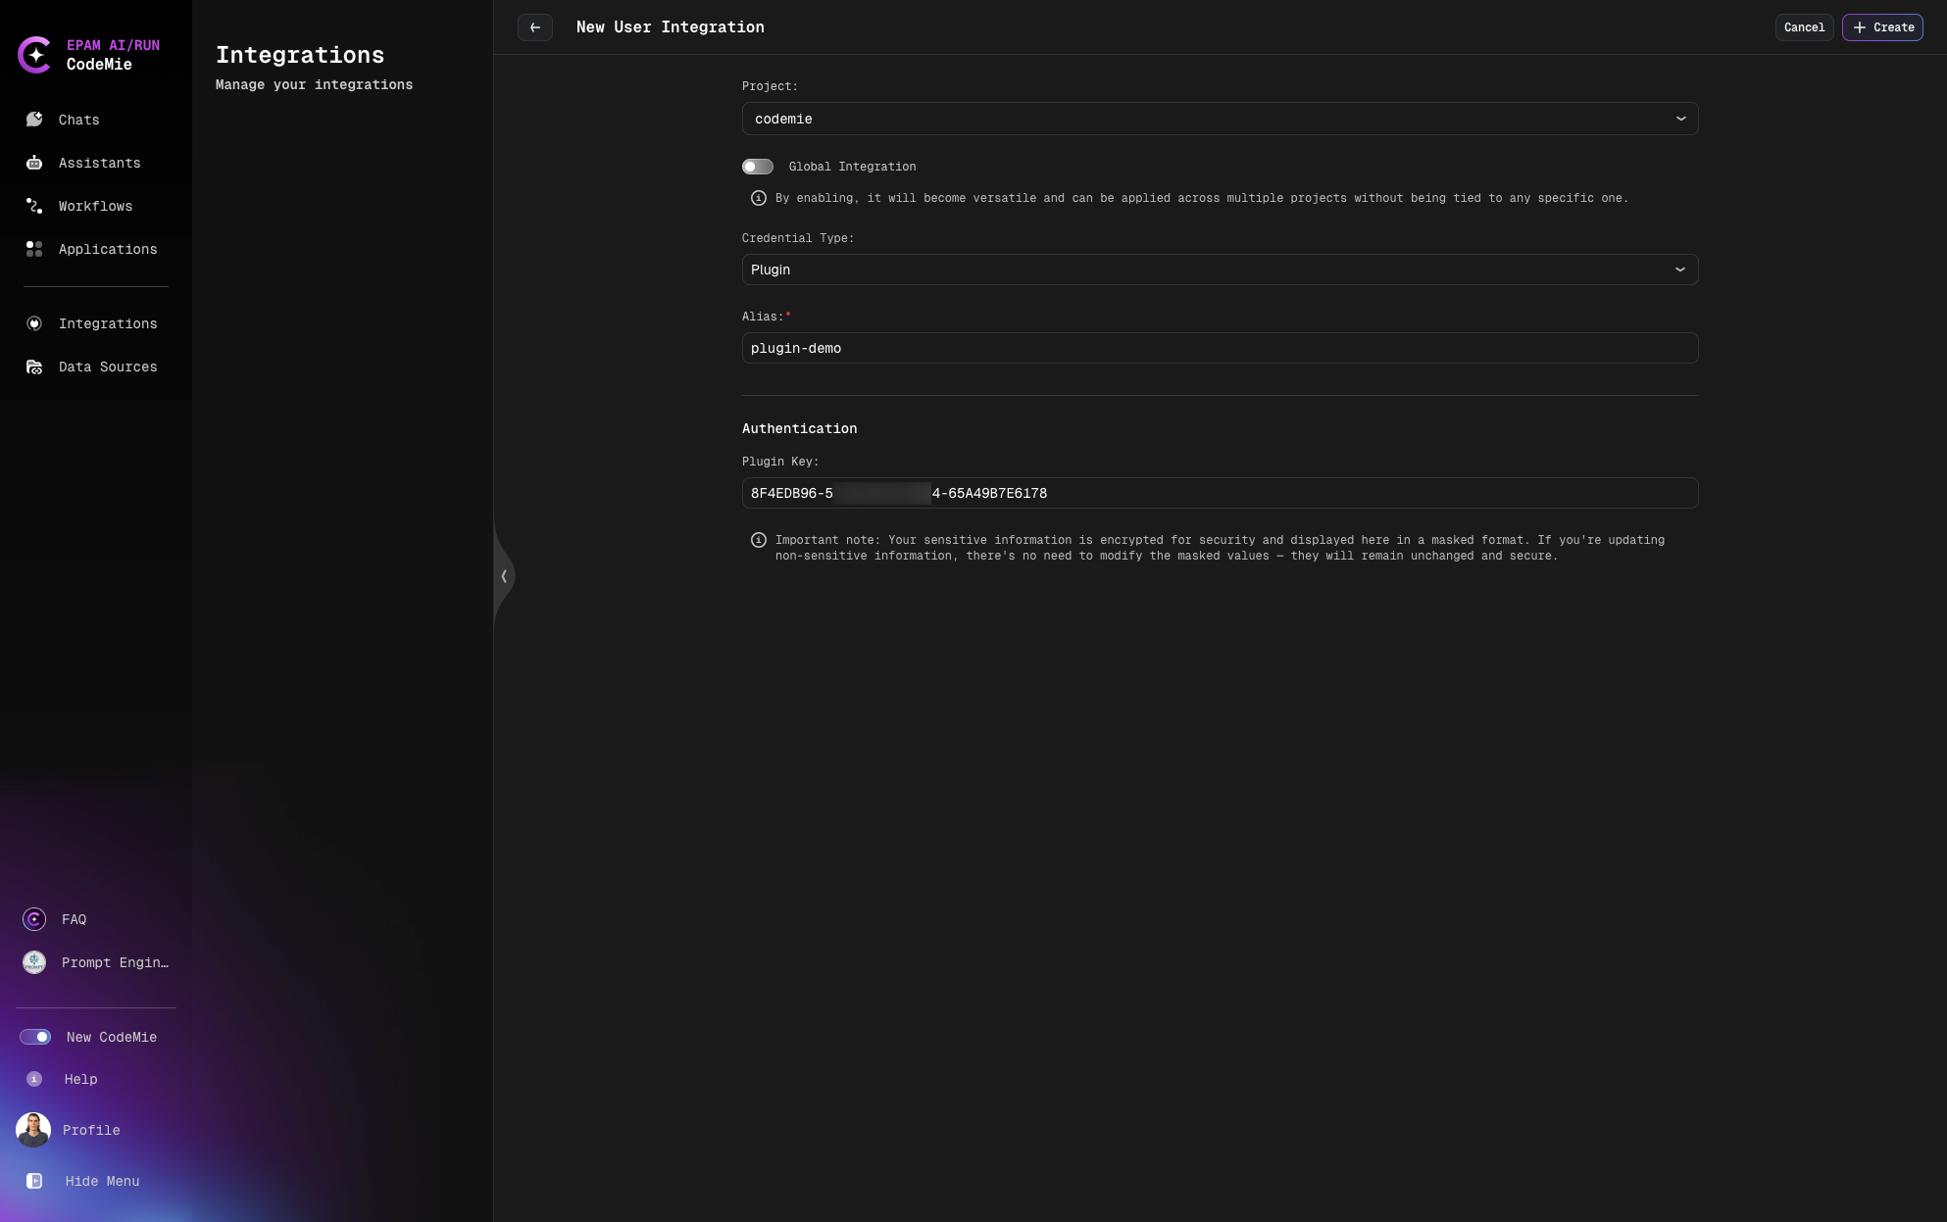Click the info icon beside Plugin Key note

pyautogui.click(x=757, y=540)
